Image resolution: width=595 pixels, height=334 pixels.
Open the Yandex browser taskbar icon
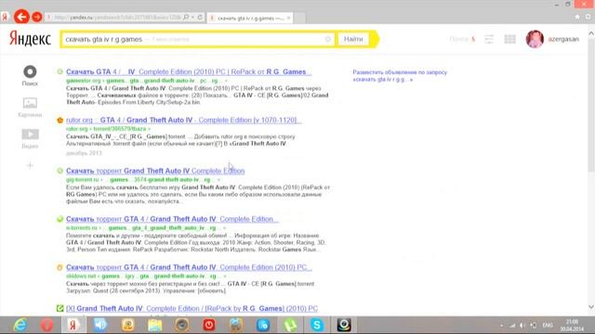tap(73, 325)
